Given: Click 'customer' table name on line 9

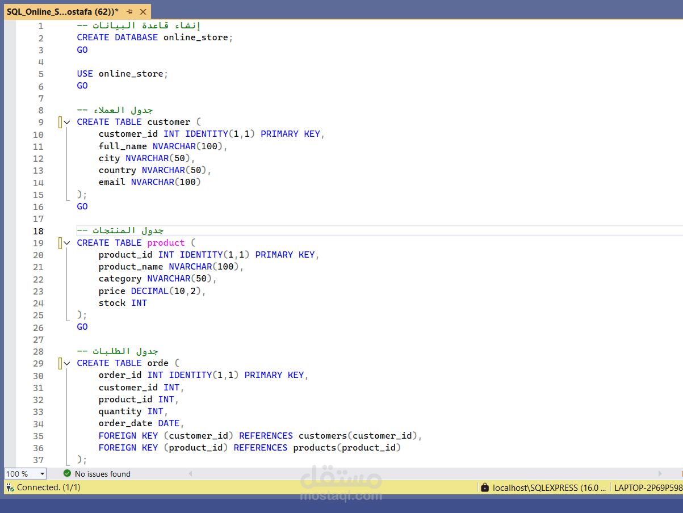Looking at the screenshot, I should click(169, 122).
